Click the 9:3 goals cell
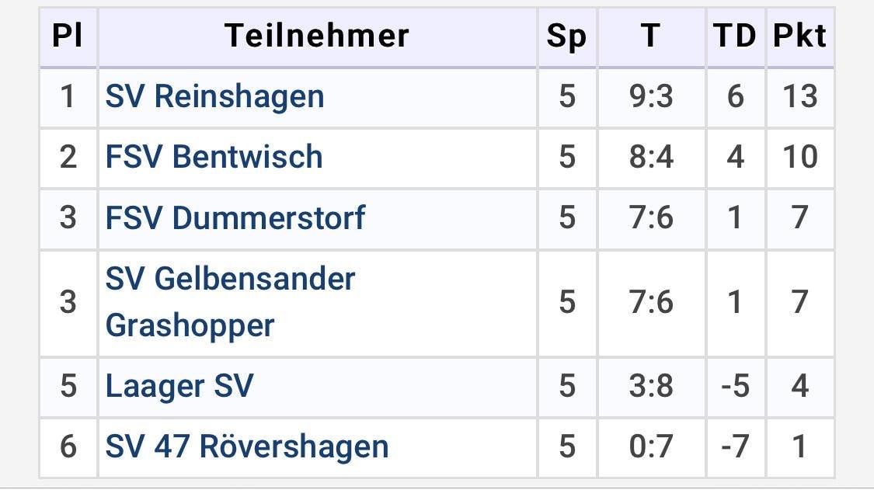 point(651,97)
